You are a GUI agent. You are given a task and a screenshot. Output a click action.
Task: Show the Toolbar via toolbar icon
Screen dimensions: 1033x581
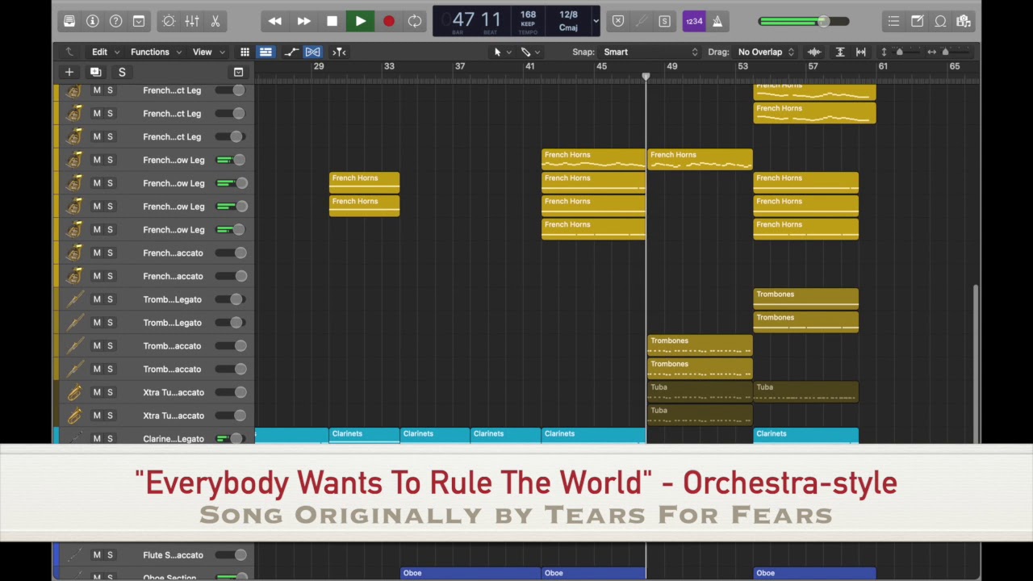click(139, 21)
